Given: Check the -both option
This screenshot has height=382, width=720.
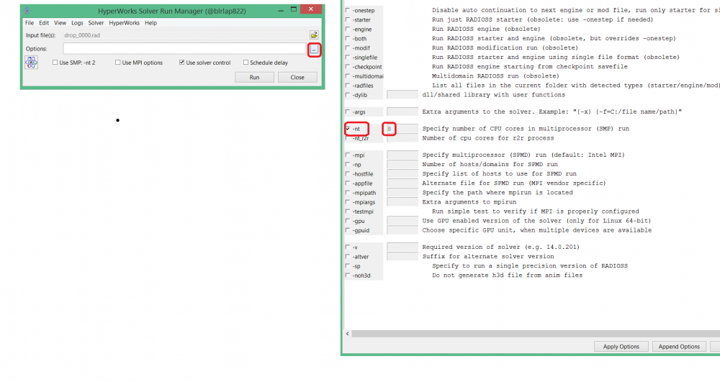Looking at the screenshot, I should point(348,39).
